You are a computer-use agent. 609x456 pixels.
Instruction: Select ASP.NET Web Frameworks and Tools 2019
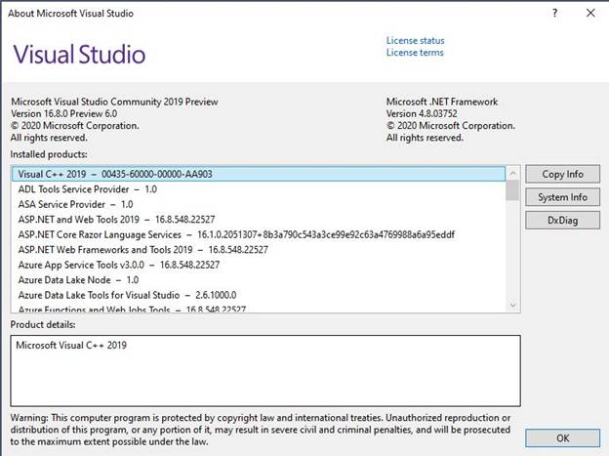pos(259,250)
